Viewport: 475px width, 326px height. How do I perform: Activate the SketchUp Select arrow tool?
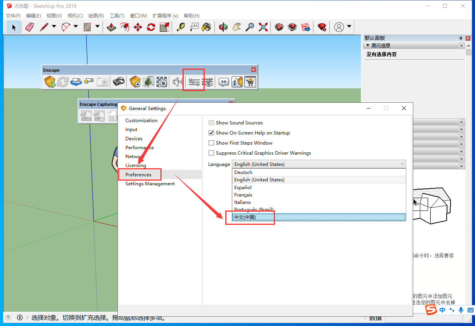coord(13,27)
